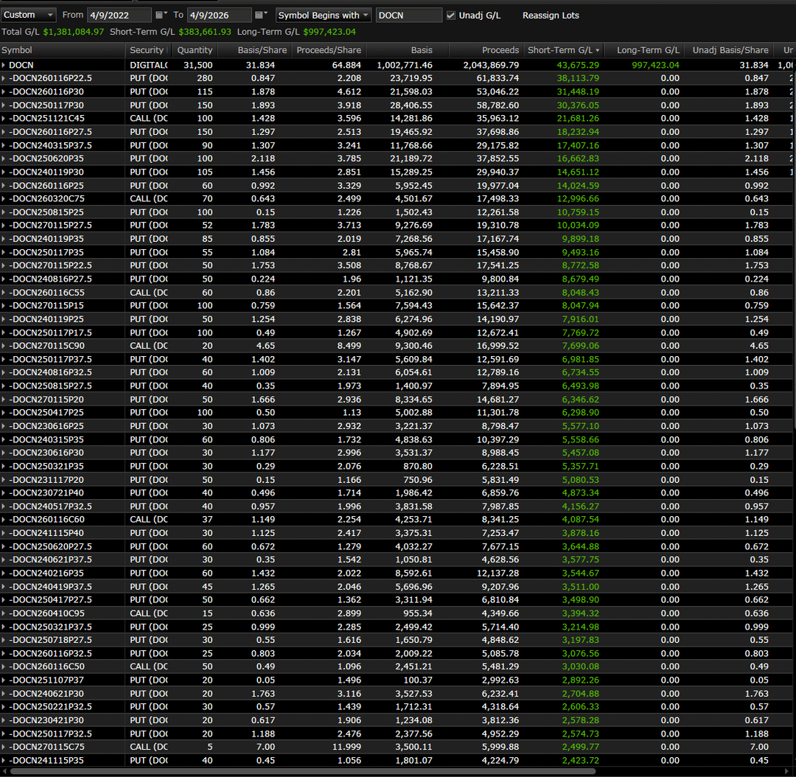Click the To date field 4/9/2026
This screenshot has height=777, width=796.
218,15
